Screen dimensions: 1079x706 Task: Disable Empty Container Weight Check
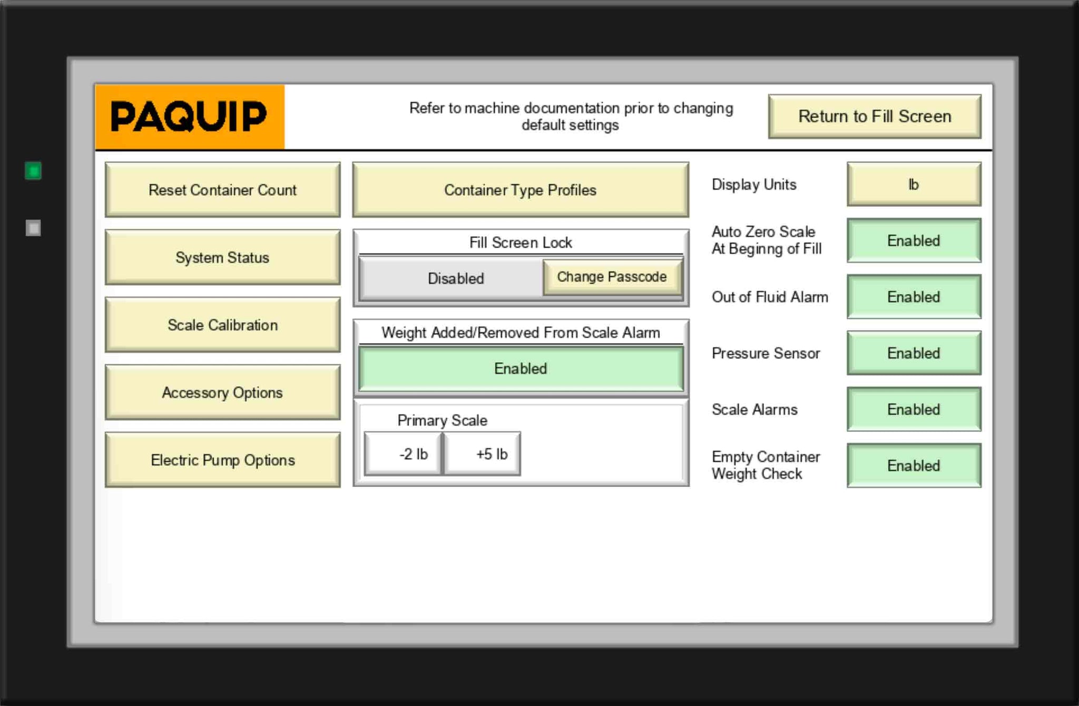(x=913, y=466)
